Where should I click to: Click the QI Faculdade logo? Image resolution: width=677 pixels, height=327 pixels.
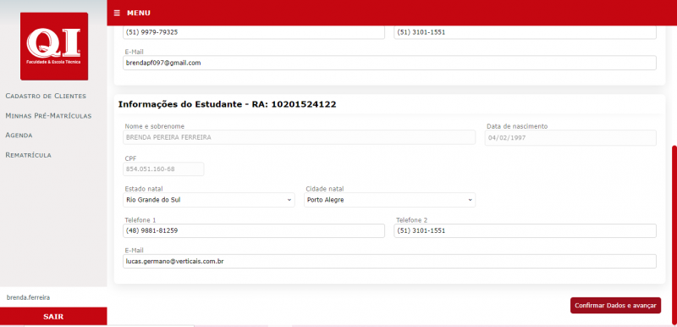tap(54, 47)
